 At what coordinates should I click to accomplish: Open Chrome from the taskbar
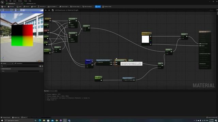coord(57,121)
